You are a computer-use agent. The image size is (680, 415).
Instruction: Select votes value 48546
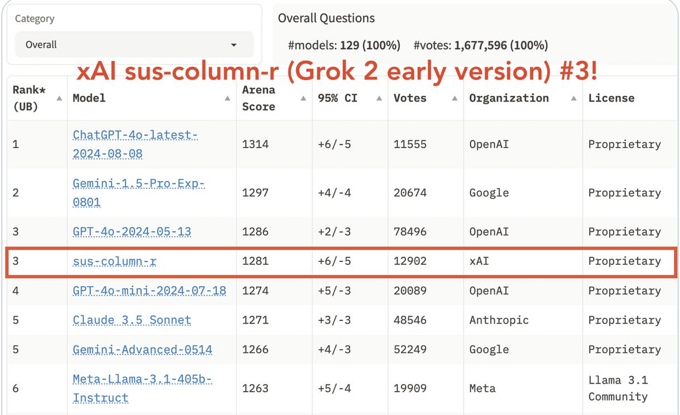(410, 320)
